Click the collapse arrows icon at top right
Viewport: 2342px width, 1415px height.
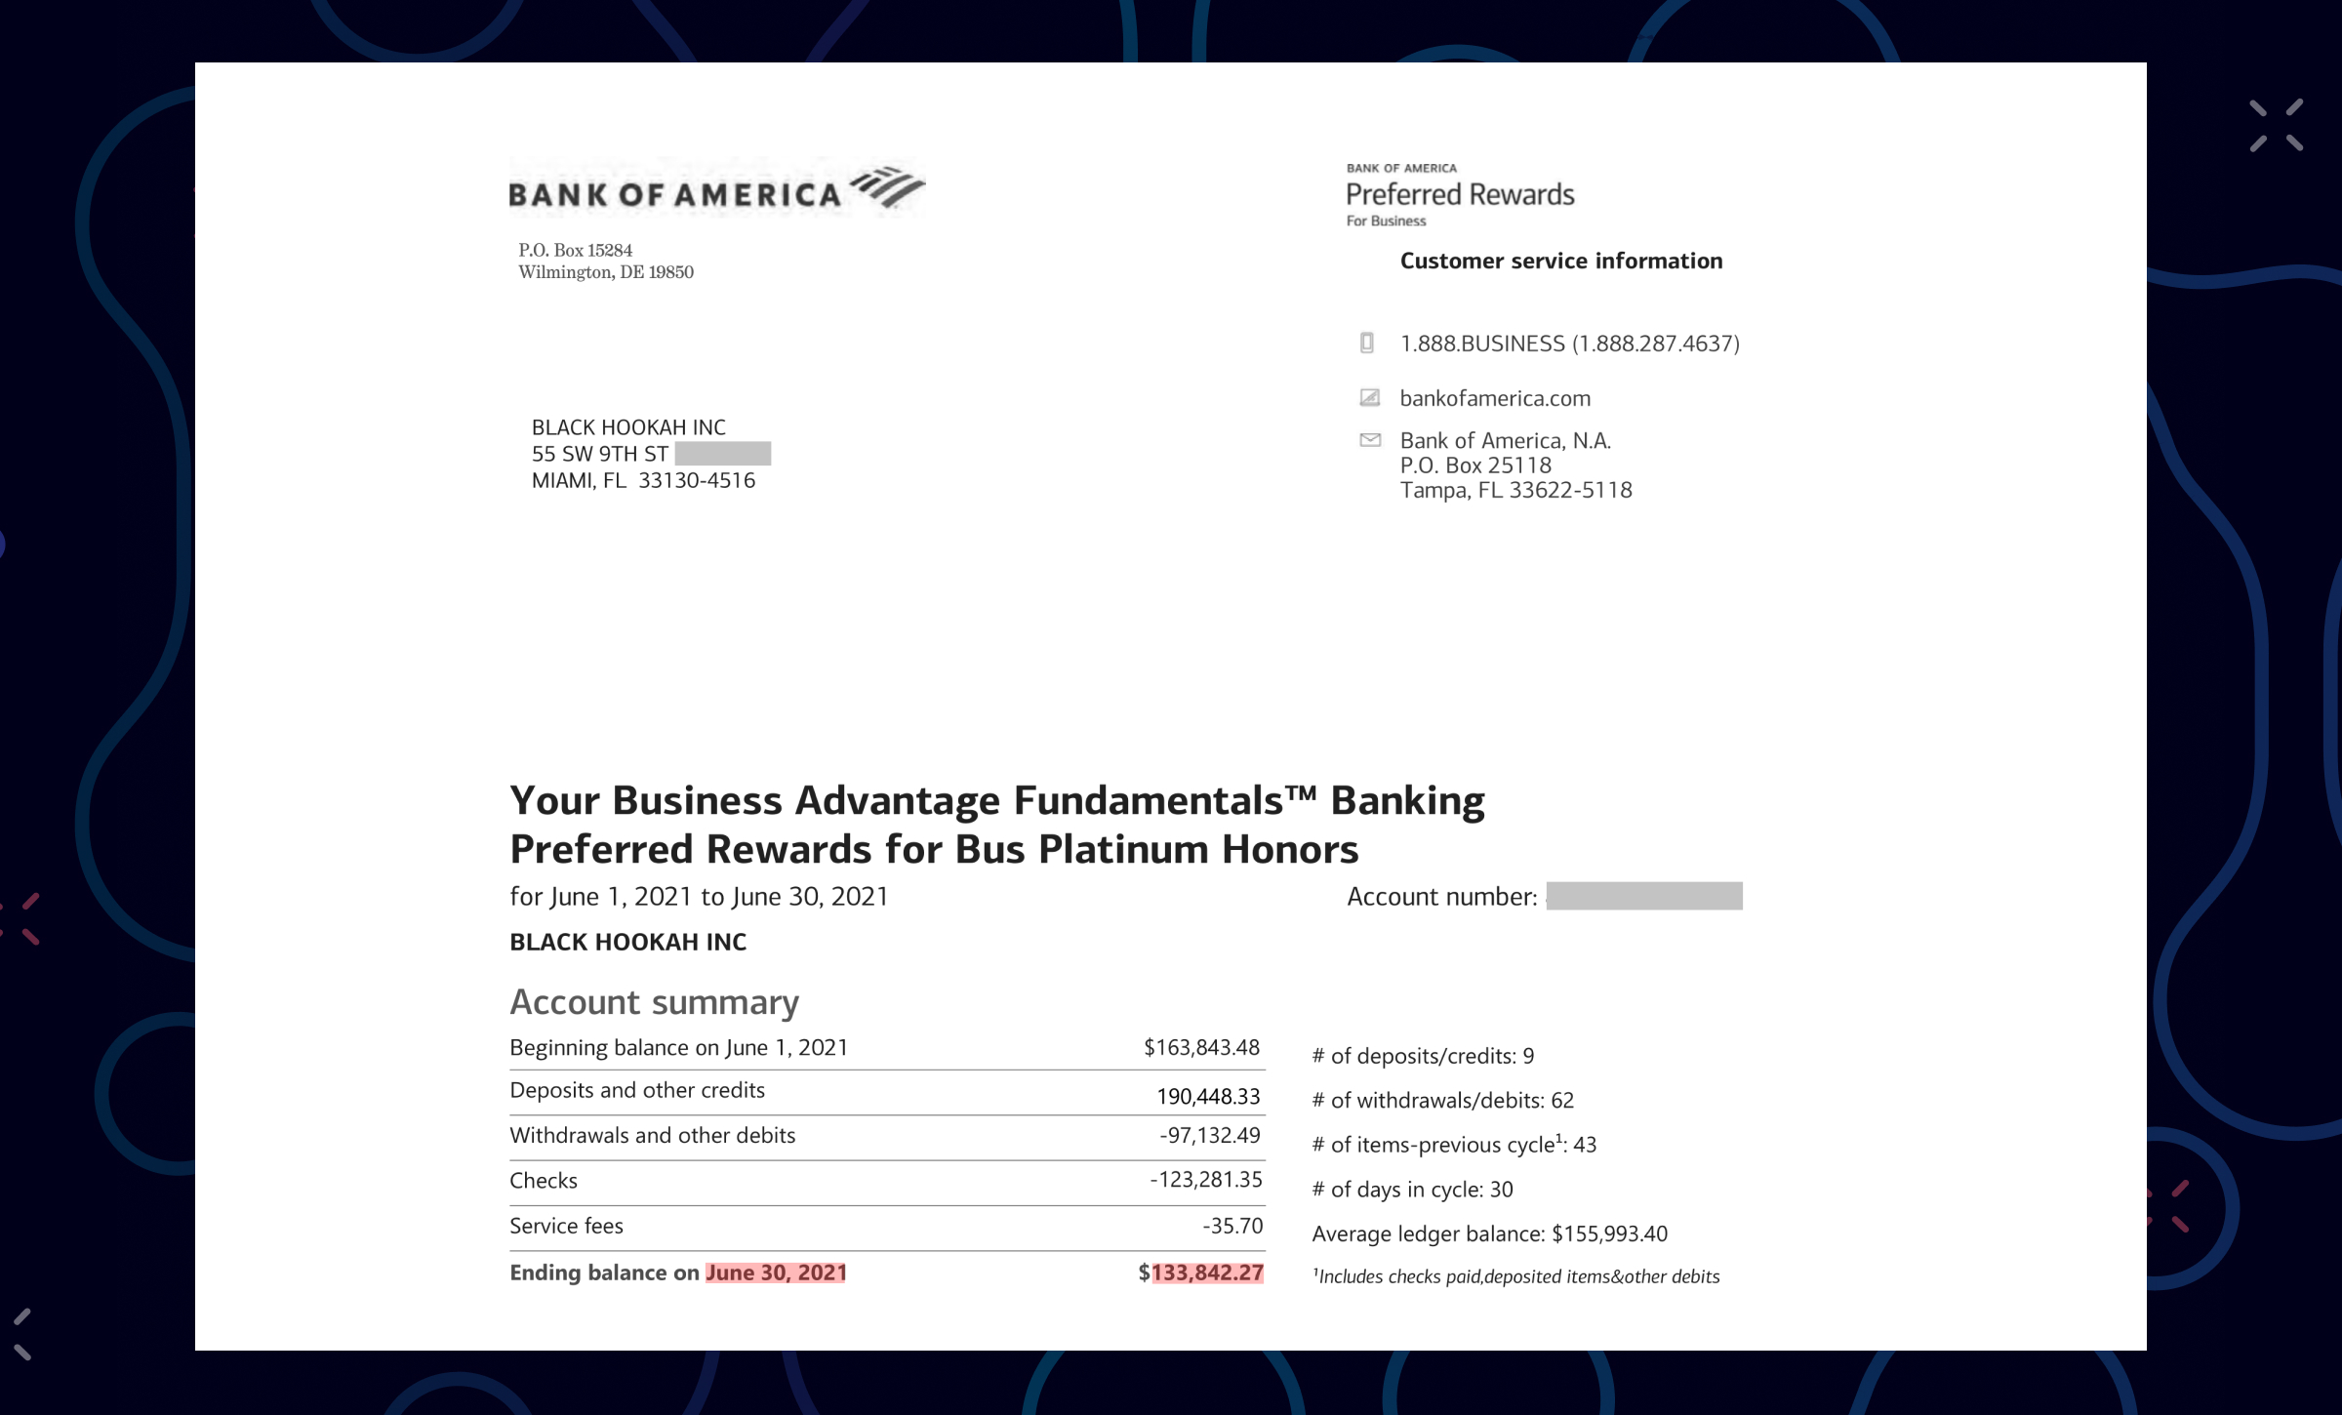[2277, 125]
